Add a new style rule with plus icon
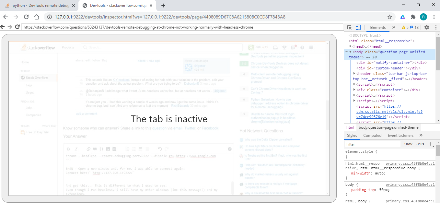The width and height of the screenshot is (440, 203). coord(430,144)
